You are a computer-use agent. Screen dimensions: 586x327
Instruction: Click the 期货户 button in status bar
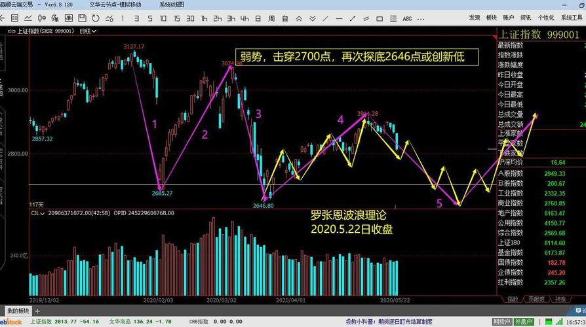tap(501, 322)
